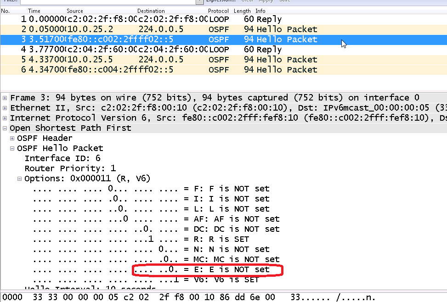Click OSPF protocol cell in packet 6
This screenshot has height=302, width=447.
click(x=219, y=70)
